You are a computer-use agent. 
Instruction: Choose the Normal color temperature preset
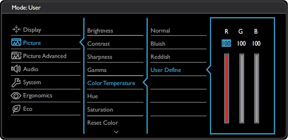coord(160,30)
